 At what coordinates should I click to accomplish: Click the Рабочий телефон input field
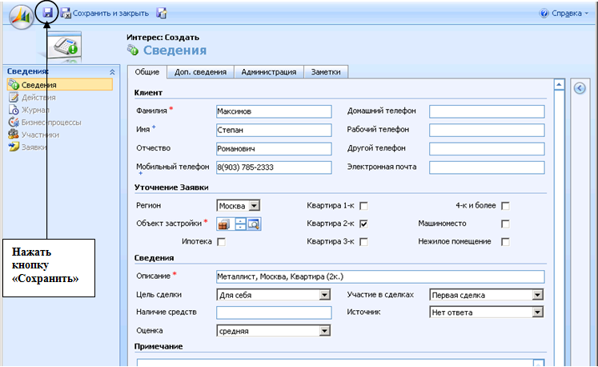(x=487, y=131)
